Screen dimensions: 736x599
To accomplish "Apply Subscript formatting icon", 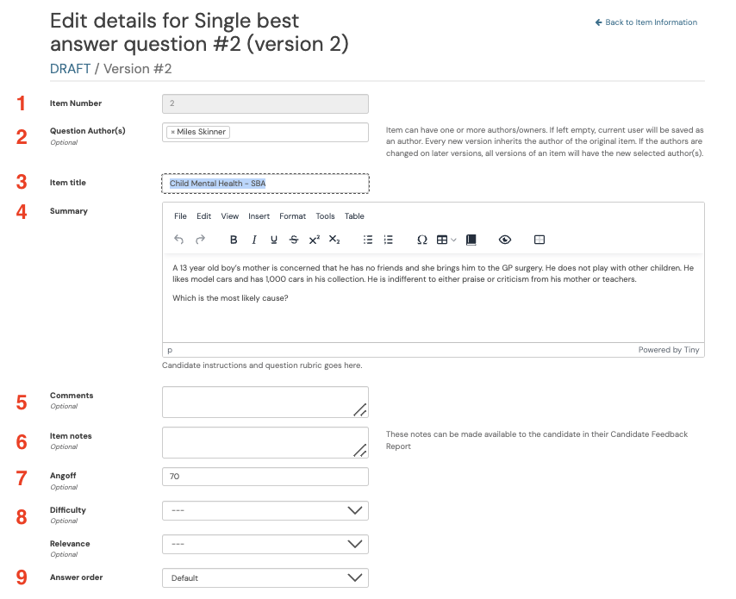I will (334, 240).
